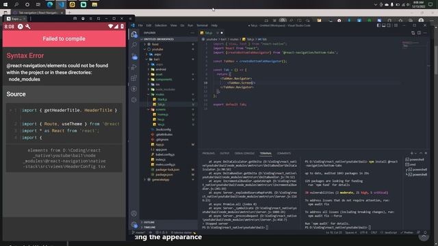438x246 pixels.
Task: Switch to the PROBLEMS panel tab
Action: [208, 153]
